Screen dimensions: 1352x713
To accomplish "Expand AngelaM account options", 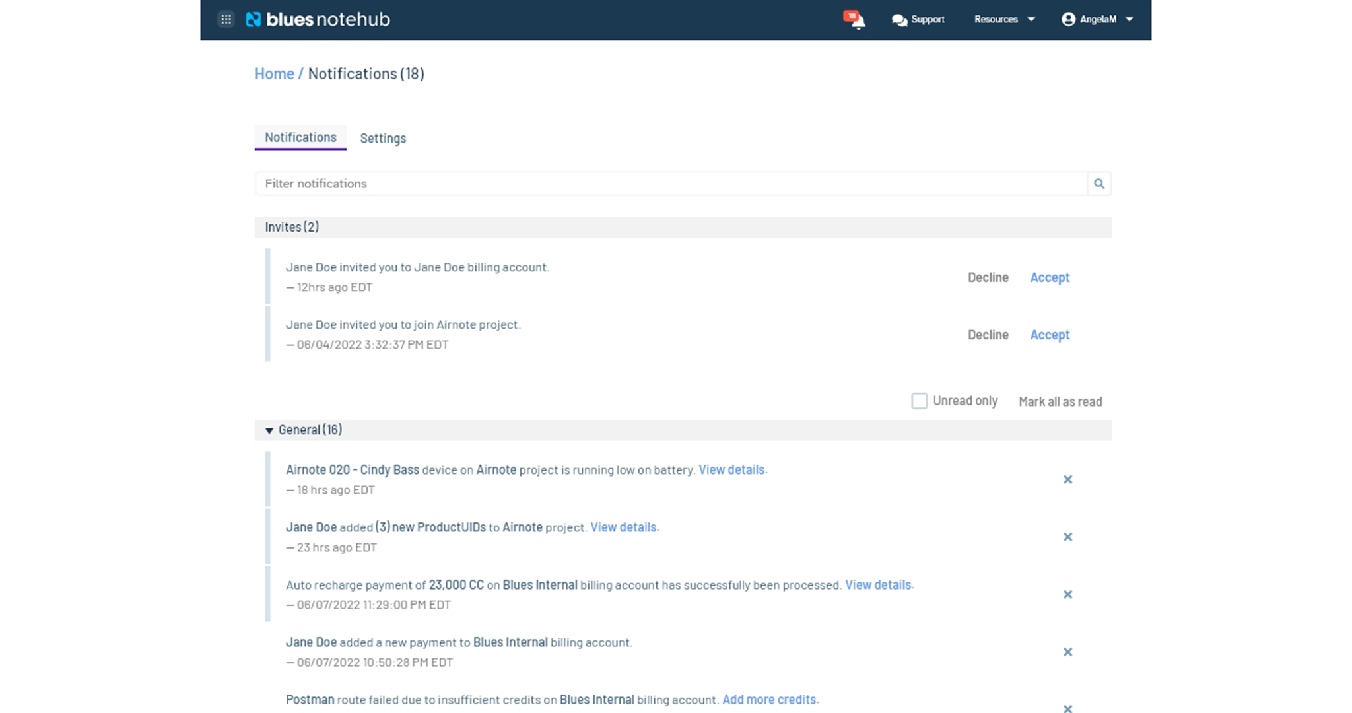I will (1103, 18).
